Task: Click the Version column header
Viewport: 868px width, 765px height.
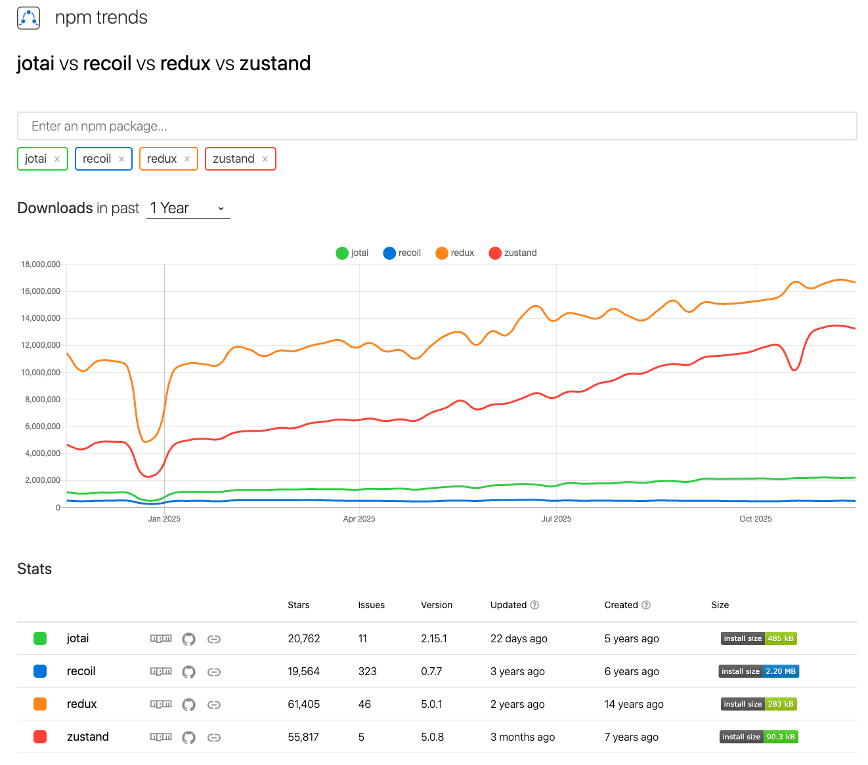Action: pos(437,605)
